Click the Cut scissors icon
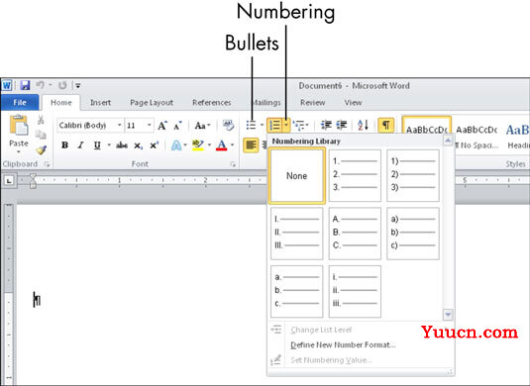 tap(41, 120)
